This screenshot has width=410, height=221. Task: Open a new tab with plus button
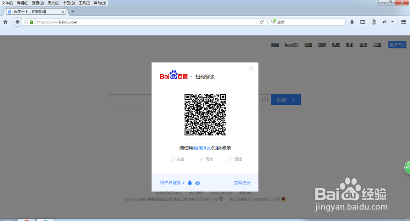tap(73, 11)
